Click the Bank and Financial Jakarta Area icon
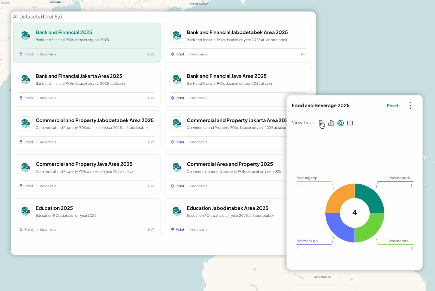The width and height of the screenshot is (435, 291). pyautogui.click(x=26, y=79)
